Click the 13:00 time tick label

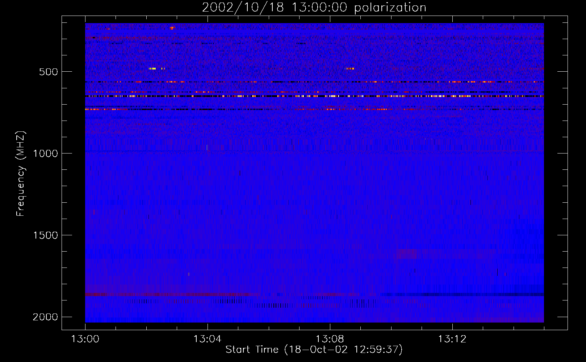(x=85, y=339)
